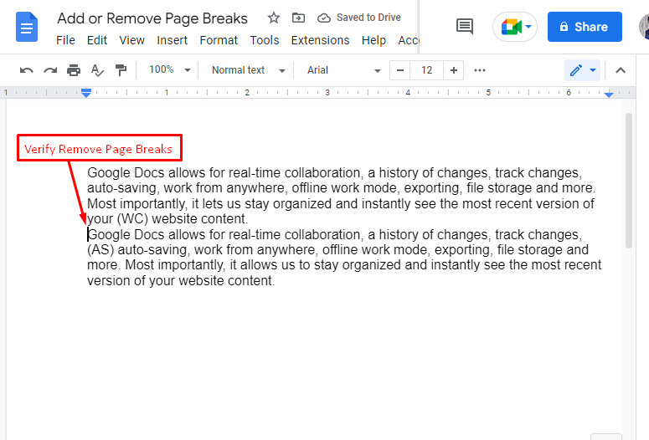
Task: Open the Edit menu
Action: [97, 40]
